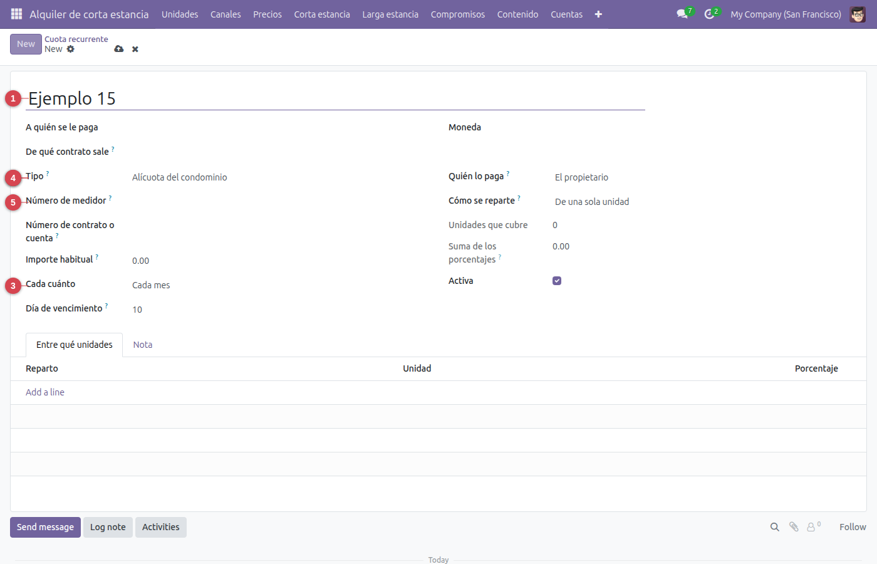Click Send message button

[45, 527]
